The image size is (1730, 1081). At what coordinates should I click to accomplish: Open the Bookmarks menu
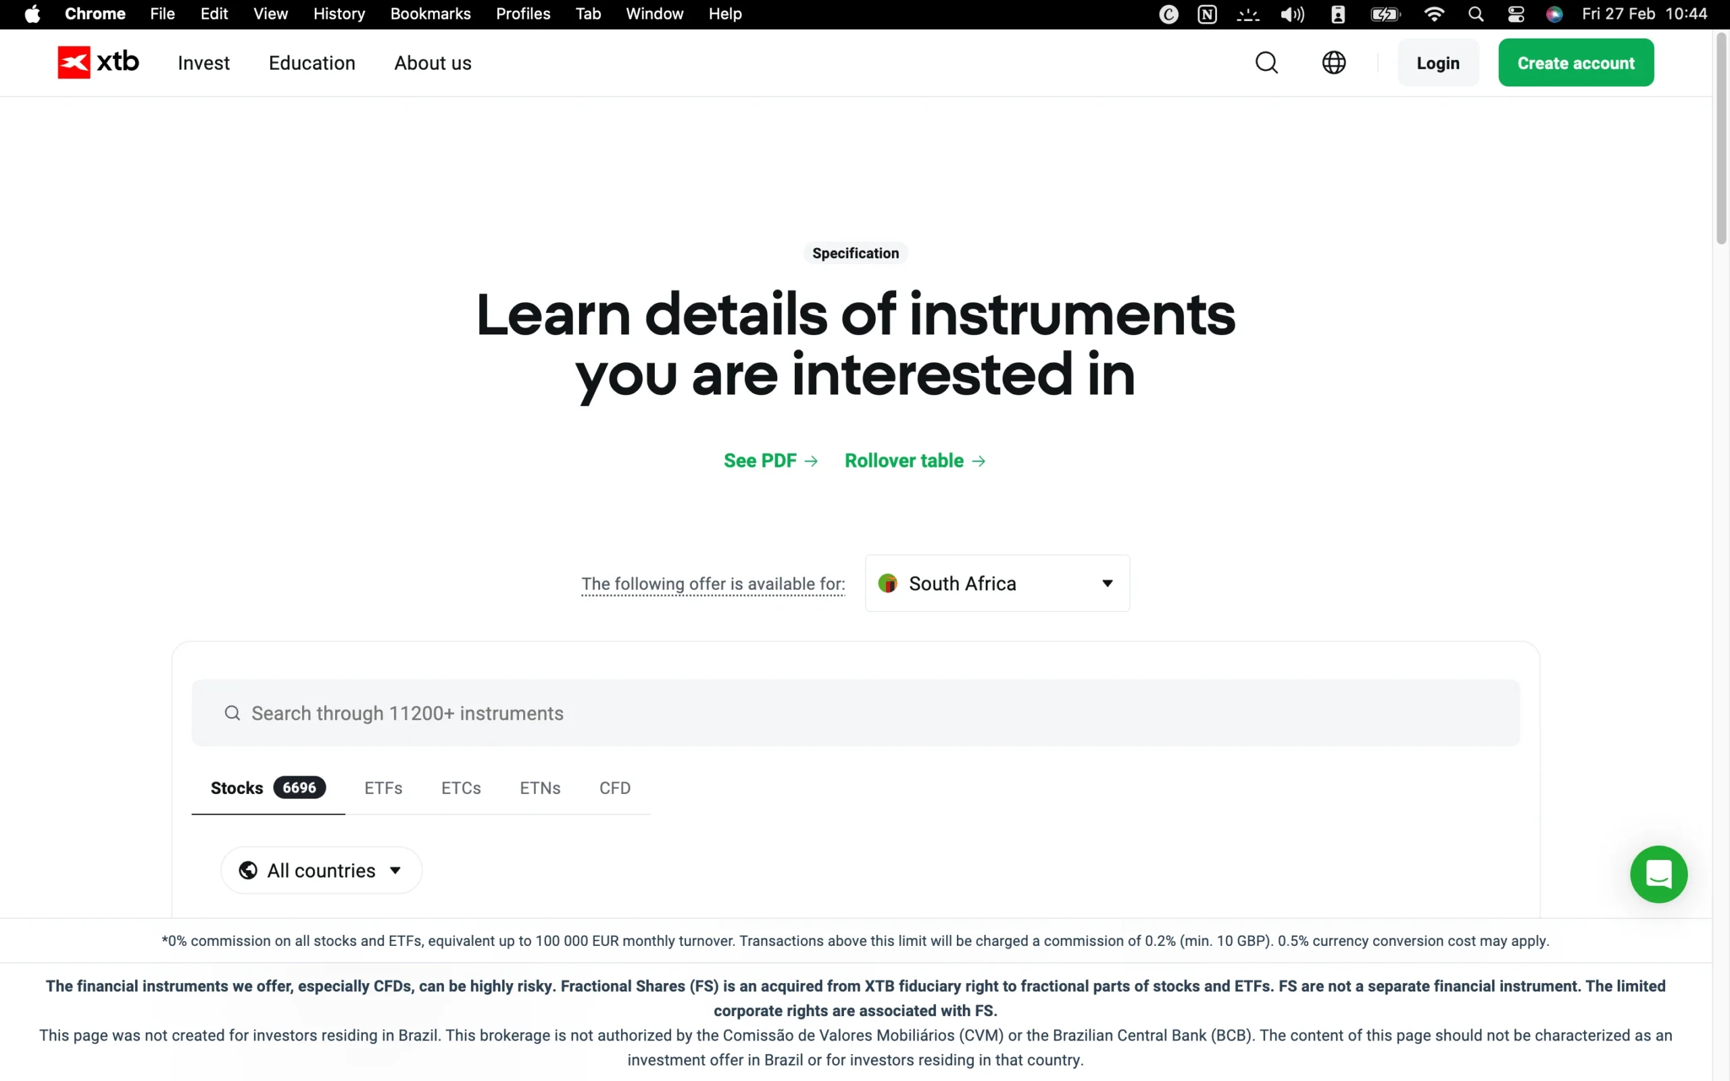pyautogui.click(x=430, y=14)
